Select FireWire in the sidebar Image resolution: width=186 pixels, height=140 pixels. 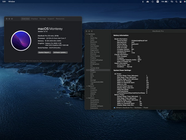pyautogui.click(x=93, y=58)
